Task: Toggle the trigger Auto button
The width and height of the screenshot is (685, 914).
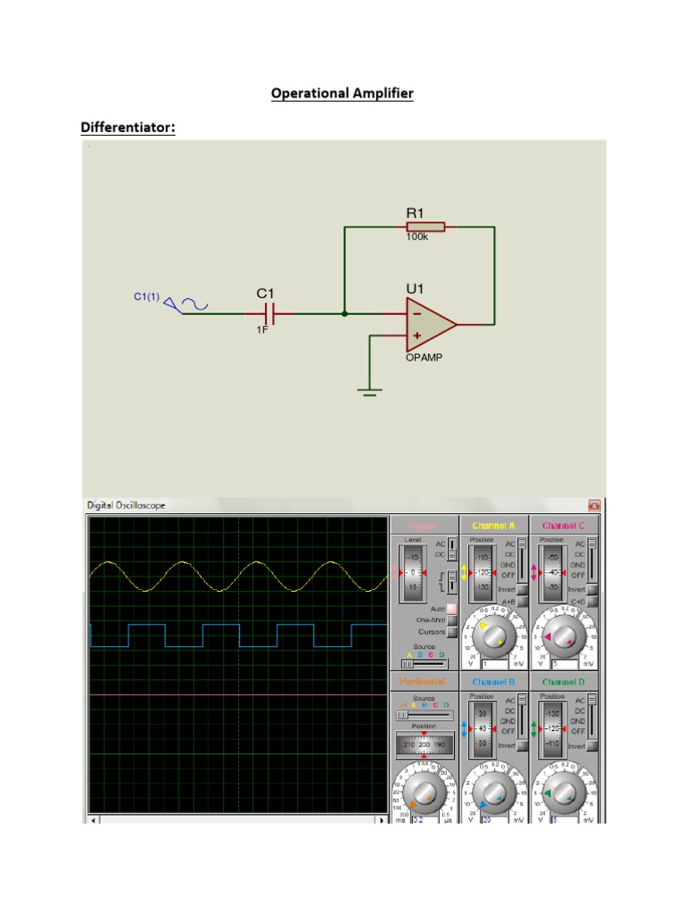Action: [452, 609]
